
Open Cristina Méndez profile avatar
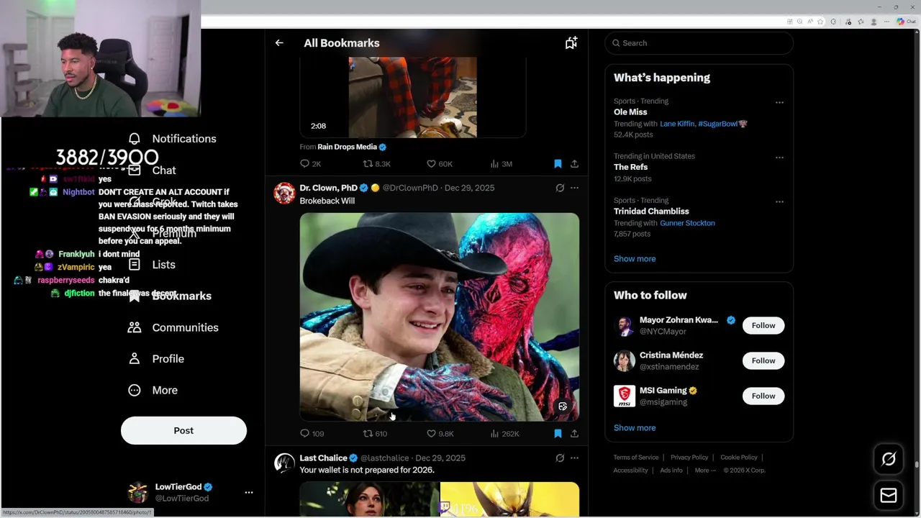(x=625, y=361)
